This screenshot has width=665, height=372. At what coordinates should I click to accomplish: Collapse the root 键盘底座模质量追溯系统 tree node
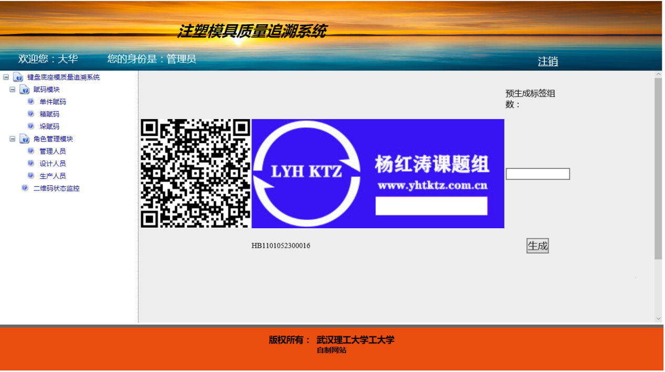(x=6, y=77)
